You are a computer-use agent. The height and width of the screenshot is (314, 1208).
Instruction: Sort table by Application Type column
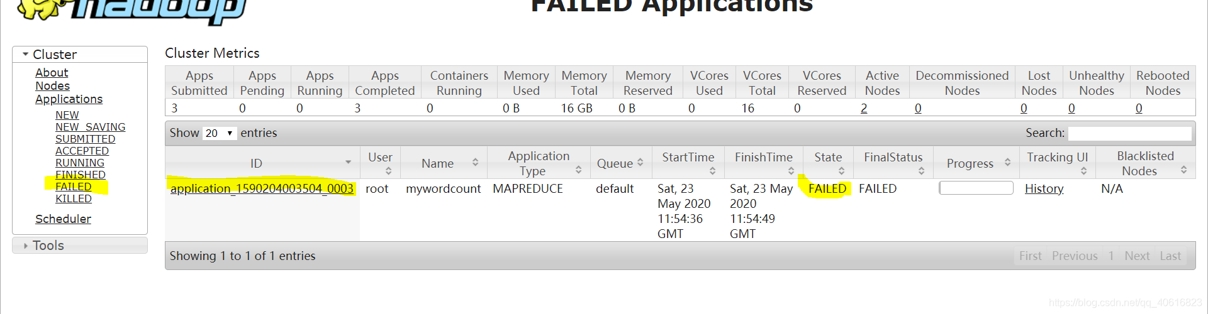pos(539,163)
